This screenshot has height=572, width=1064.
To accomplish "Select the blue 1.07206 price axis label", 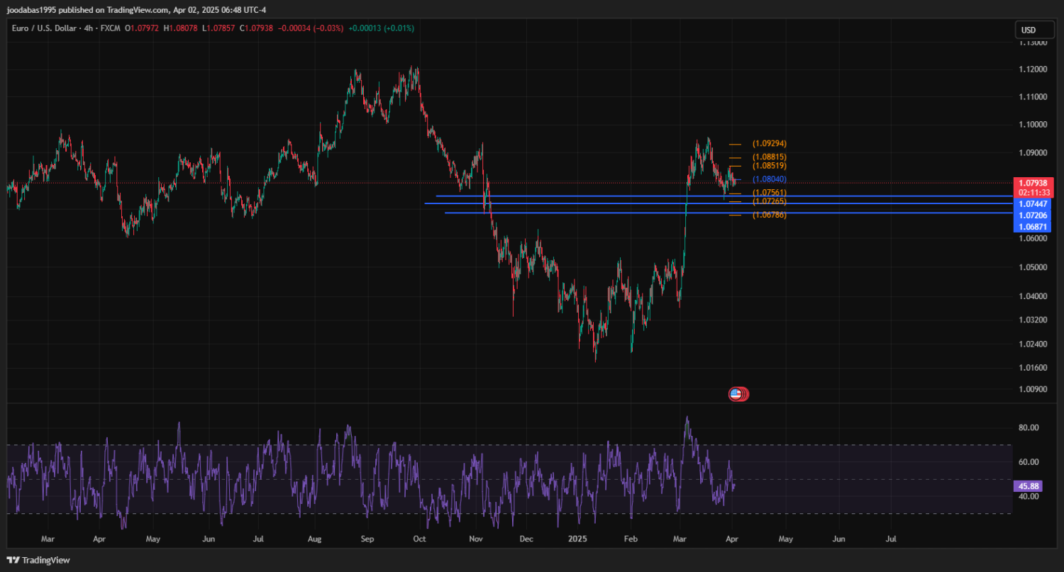I will (1032, 215).
